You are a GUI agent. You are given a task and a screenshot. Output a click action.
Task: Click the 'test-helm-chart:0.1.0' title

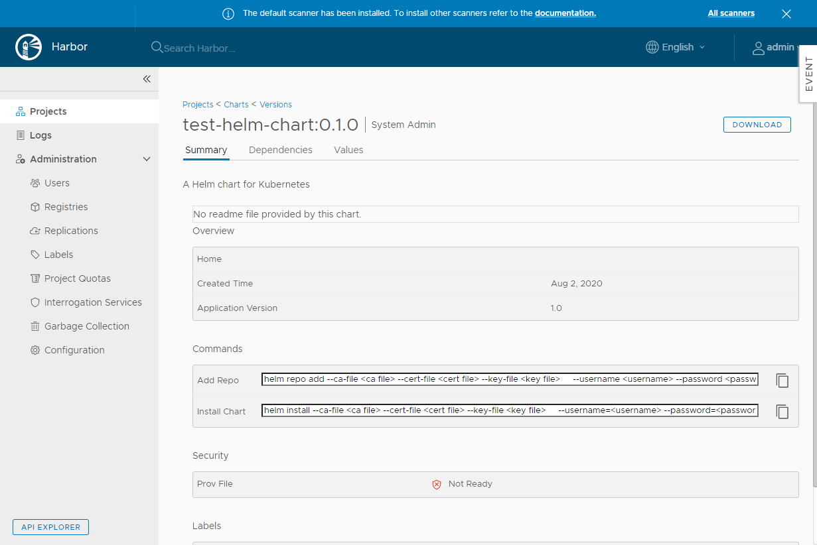tap(271, 125)
